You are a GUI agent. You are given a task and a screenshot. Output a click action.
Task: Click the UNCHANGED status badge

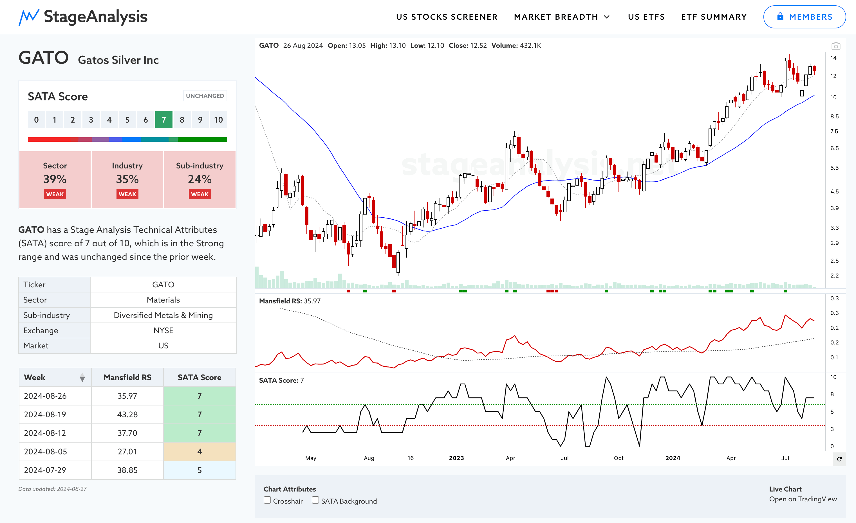click(205, 96)
